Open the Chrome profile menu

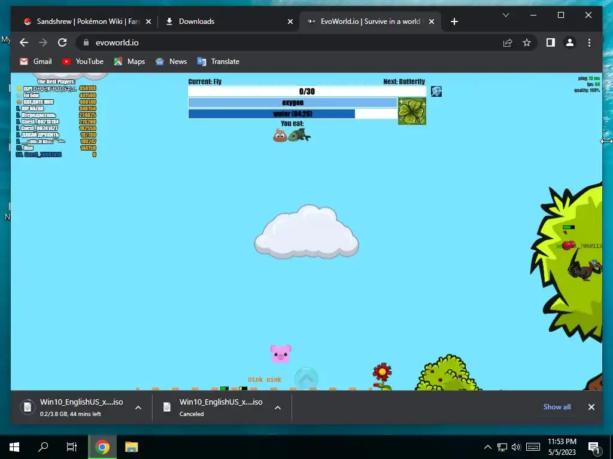click(570, 42)
